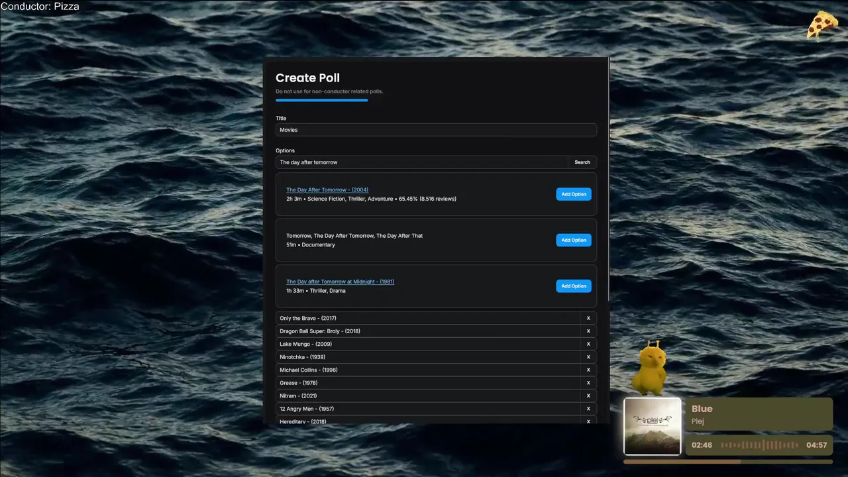848x477 pixels.
Task: Click the Options search input field
Action: click(421, 162)
